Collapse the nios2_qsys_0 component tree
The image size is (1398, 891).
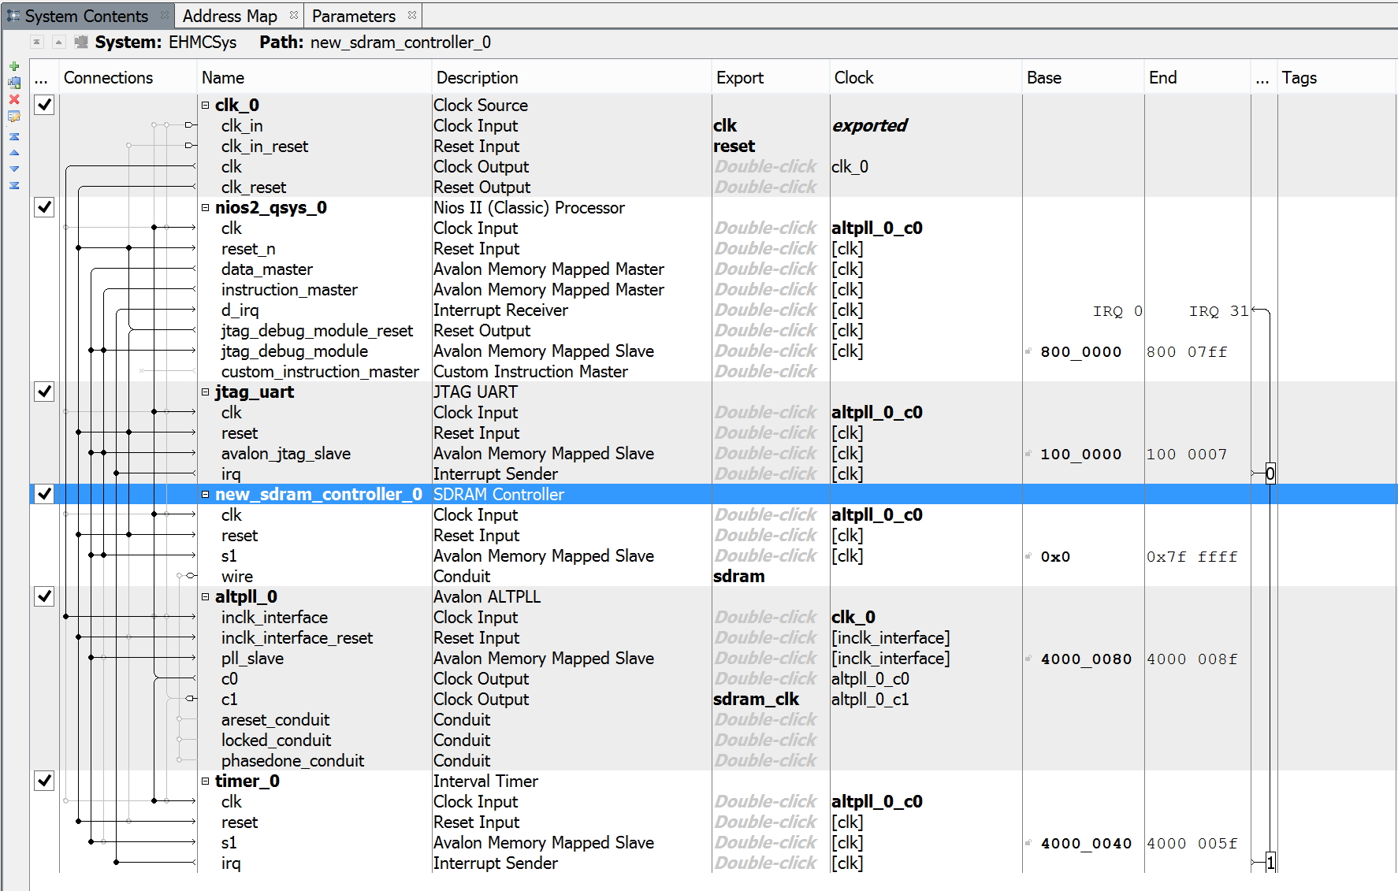[206, 207]
